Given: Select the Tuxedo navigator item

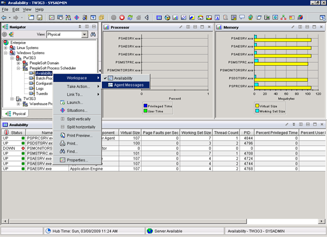Looking at the screenshot, I should coord(42,94).
